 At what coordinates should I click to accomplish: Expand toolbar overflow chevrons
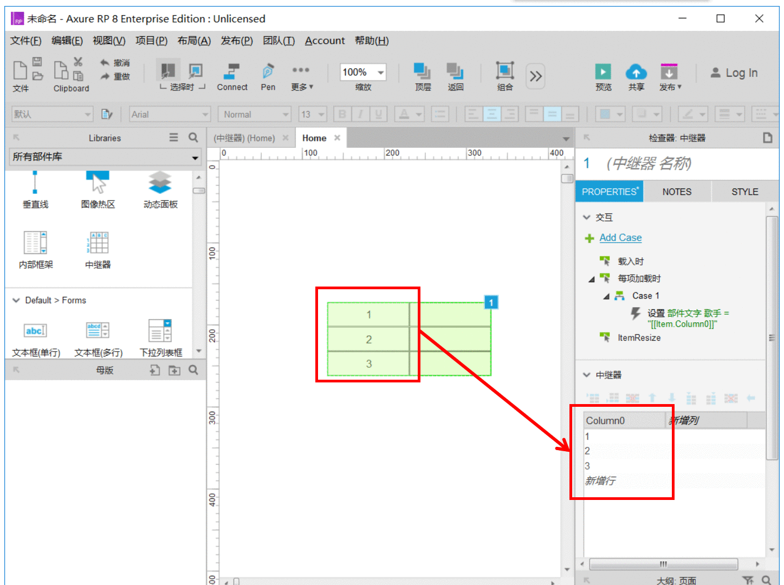pos(535,76)
